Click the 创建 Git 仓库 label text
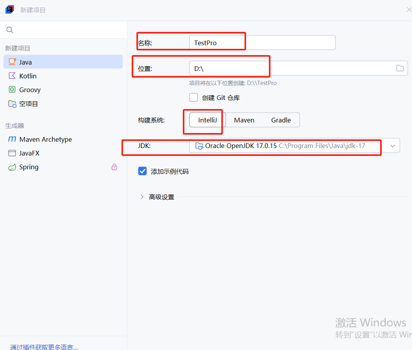 point(221,98)
